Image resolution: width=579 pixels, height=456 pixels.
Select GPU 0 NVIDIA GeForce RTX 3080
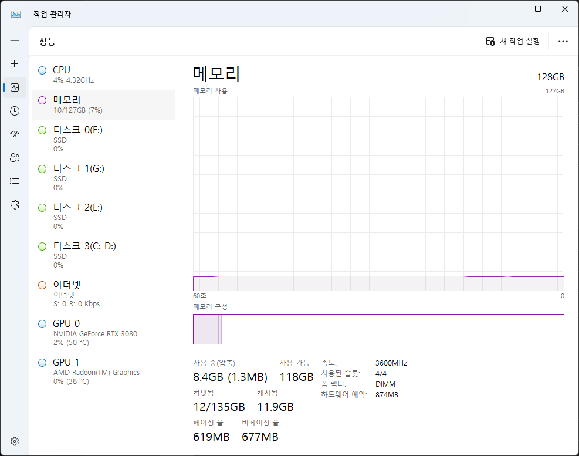(x=103, y=332)
